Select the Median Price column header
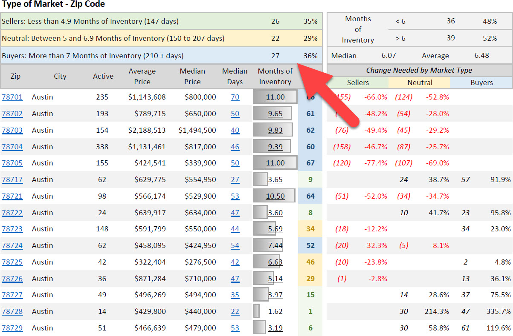The height and width of the screenshot is (336, 513). coord(192,77)
